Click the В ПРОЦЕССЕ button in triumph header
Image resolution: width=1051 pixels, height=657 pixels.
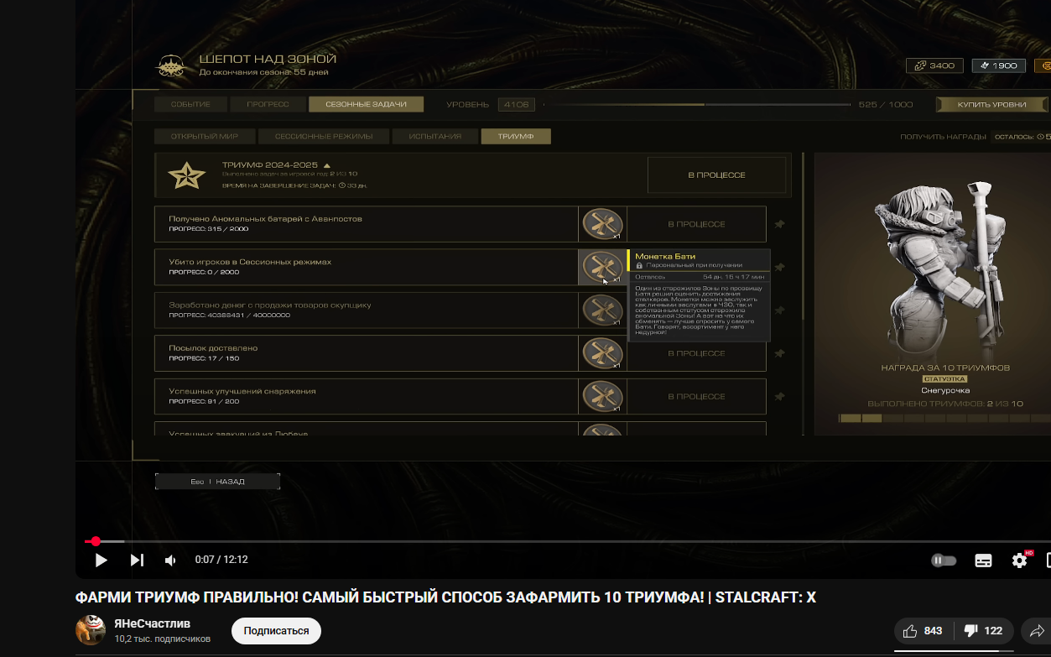(716, 175)
